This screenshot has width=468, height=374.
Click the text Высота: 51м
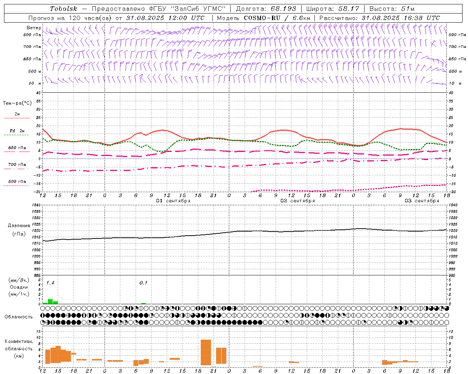point(392,9)
